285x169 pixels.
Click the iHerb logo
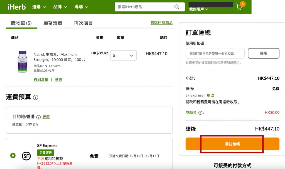click(x=17, y=7)
